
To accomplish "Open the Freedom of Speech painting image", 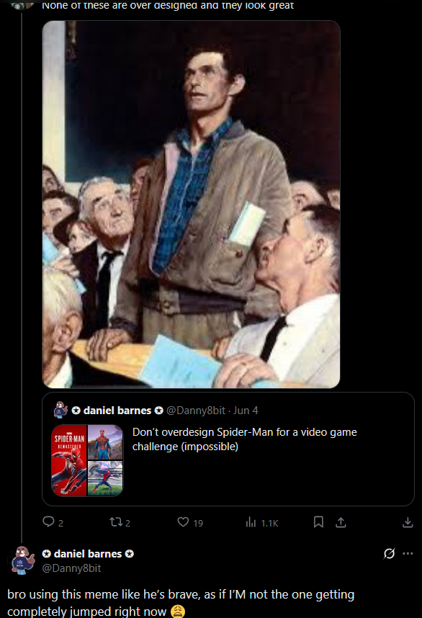I will [x=191, y=204].
